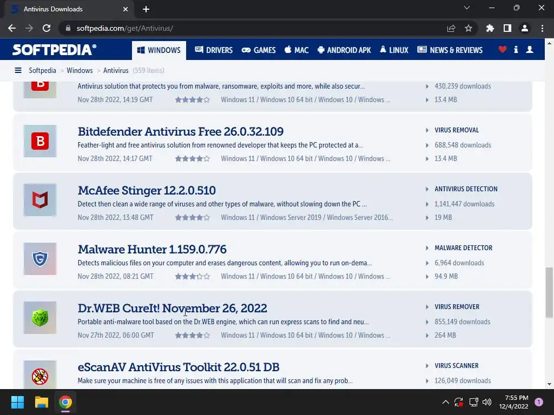This screenshot has width=554, height=415.
Task: Switch to the Android APK section
Action: pyautogui.click(x=344, y=50)
